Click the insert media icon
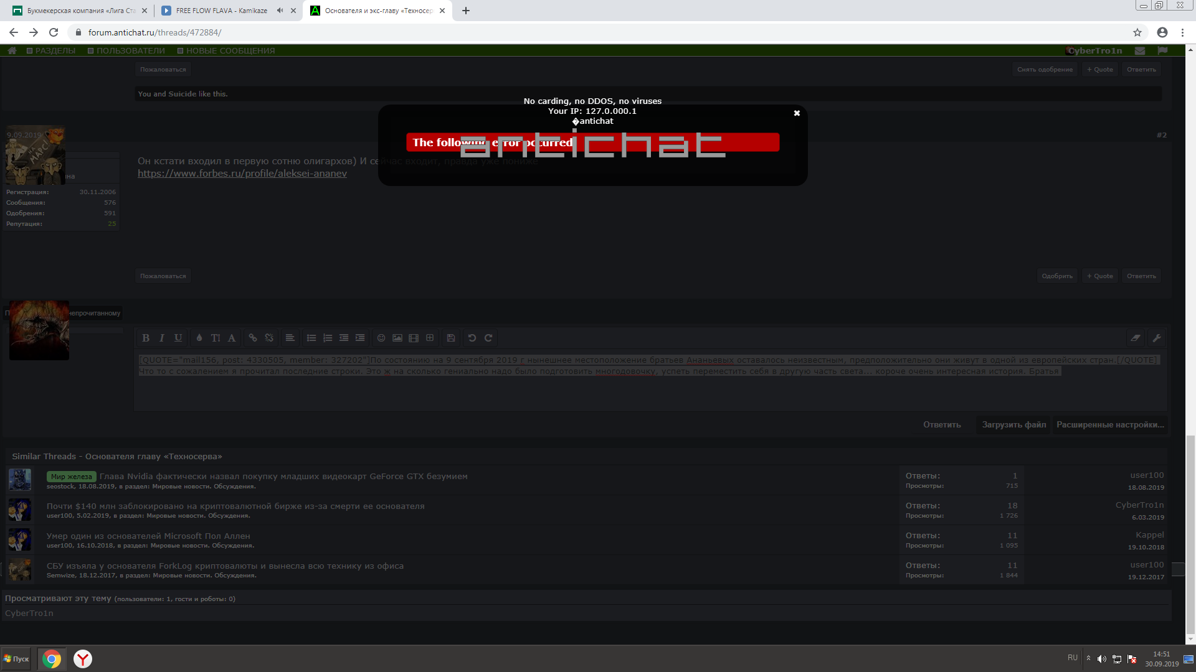 [414, 338]
